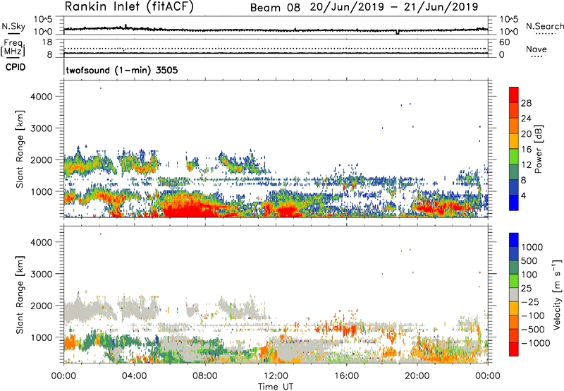The height and width of the screenshot is (391, 564).
Task: Click the 'Velocity [m s-1]' colorbar title
Action: point(557,294)
